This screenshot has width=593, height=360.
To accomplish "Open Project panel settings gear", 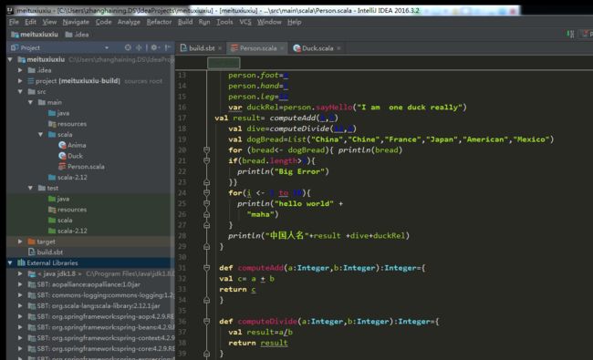I will 154,47.
